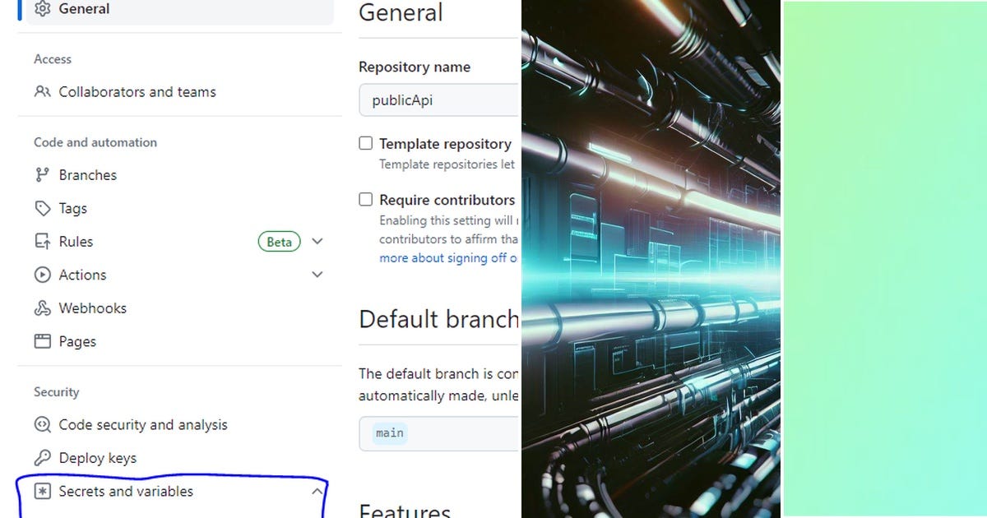
Task: Click the 'Security' section heading
Action: click(57, 392)
